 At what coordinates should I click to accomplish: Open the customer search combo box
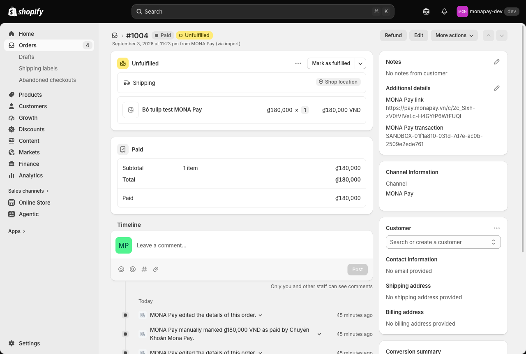click(x=443, y=242)
